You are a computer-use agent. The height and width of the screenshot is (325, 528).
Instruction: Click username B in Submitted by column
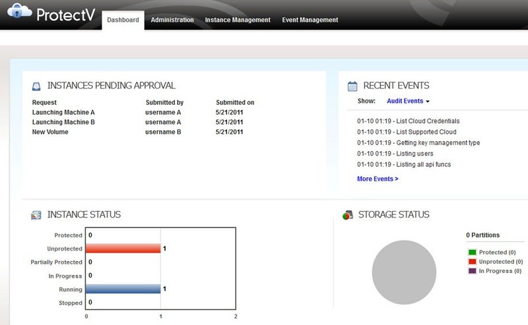tap(163, 132)
